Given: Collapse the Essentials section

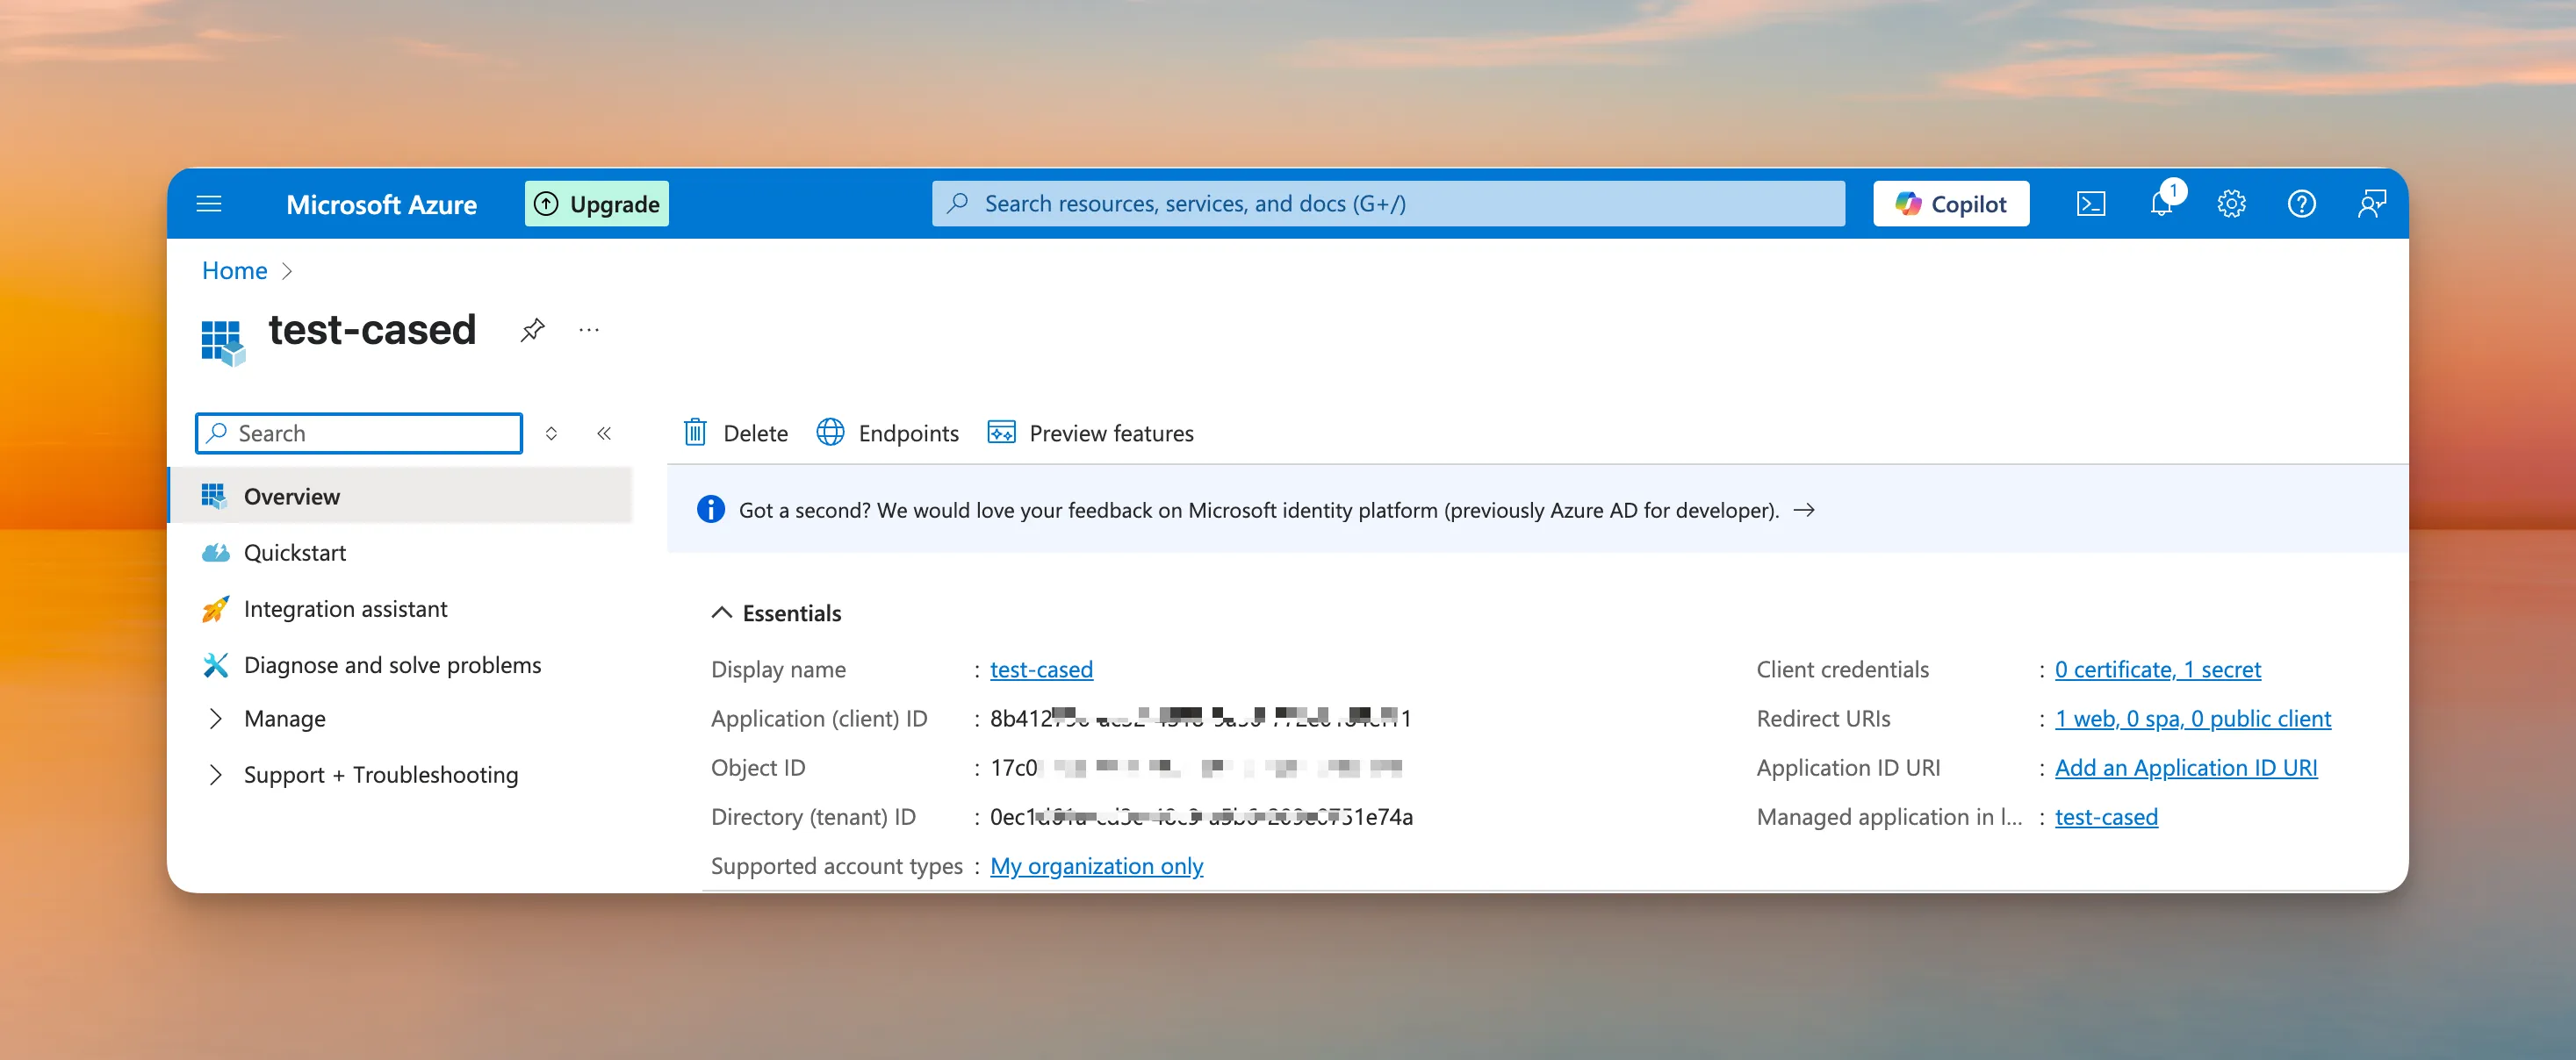Looking at the screenshot, I should click(776, 613).
